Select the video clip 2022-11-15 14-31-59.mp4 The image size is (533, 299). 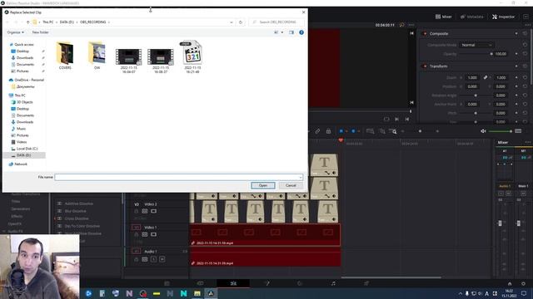pyautogui.click(x=265, y=235)
